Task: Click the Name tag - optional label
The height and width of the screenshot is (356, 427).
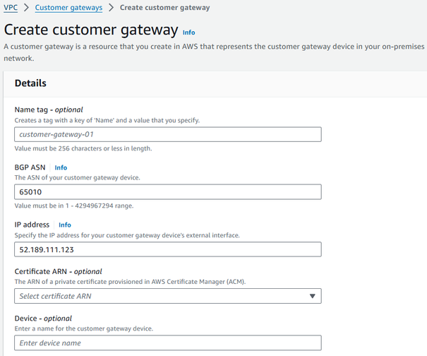Action: 49,109
